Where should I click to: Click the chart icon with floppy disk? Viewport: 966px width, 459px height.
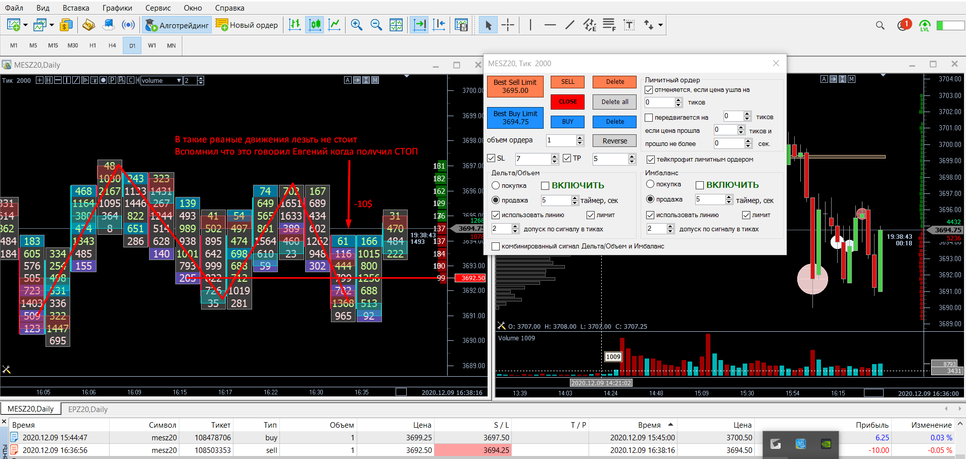(461, 25)
